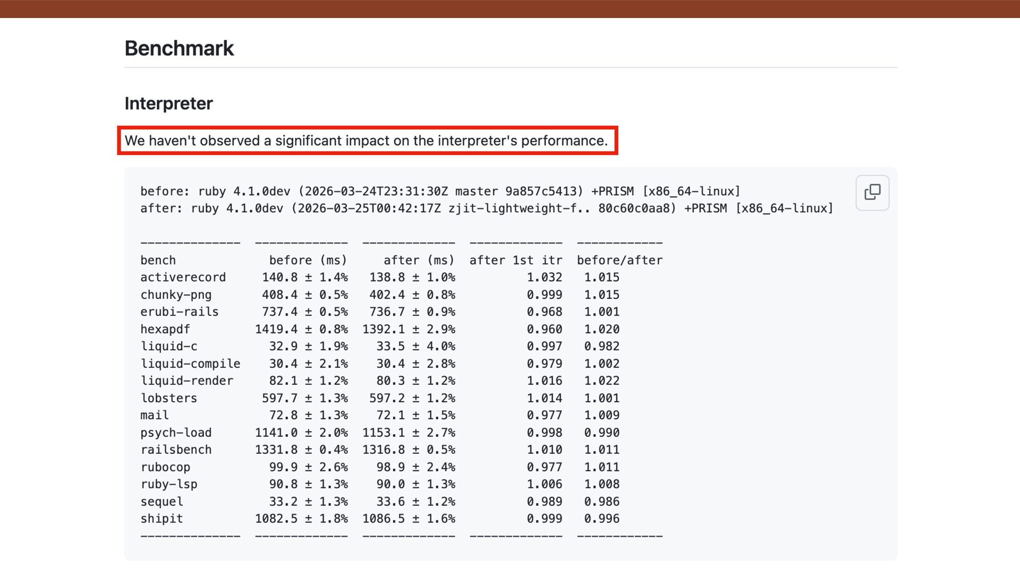Click the 'after 1st itr' column header
The width and height of the screenshot is (1020, 574).
pos(515,260)
